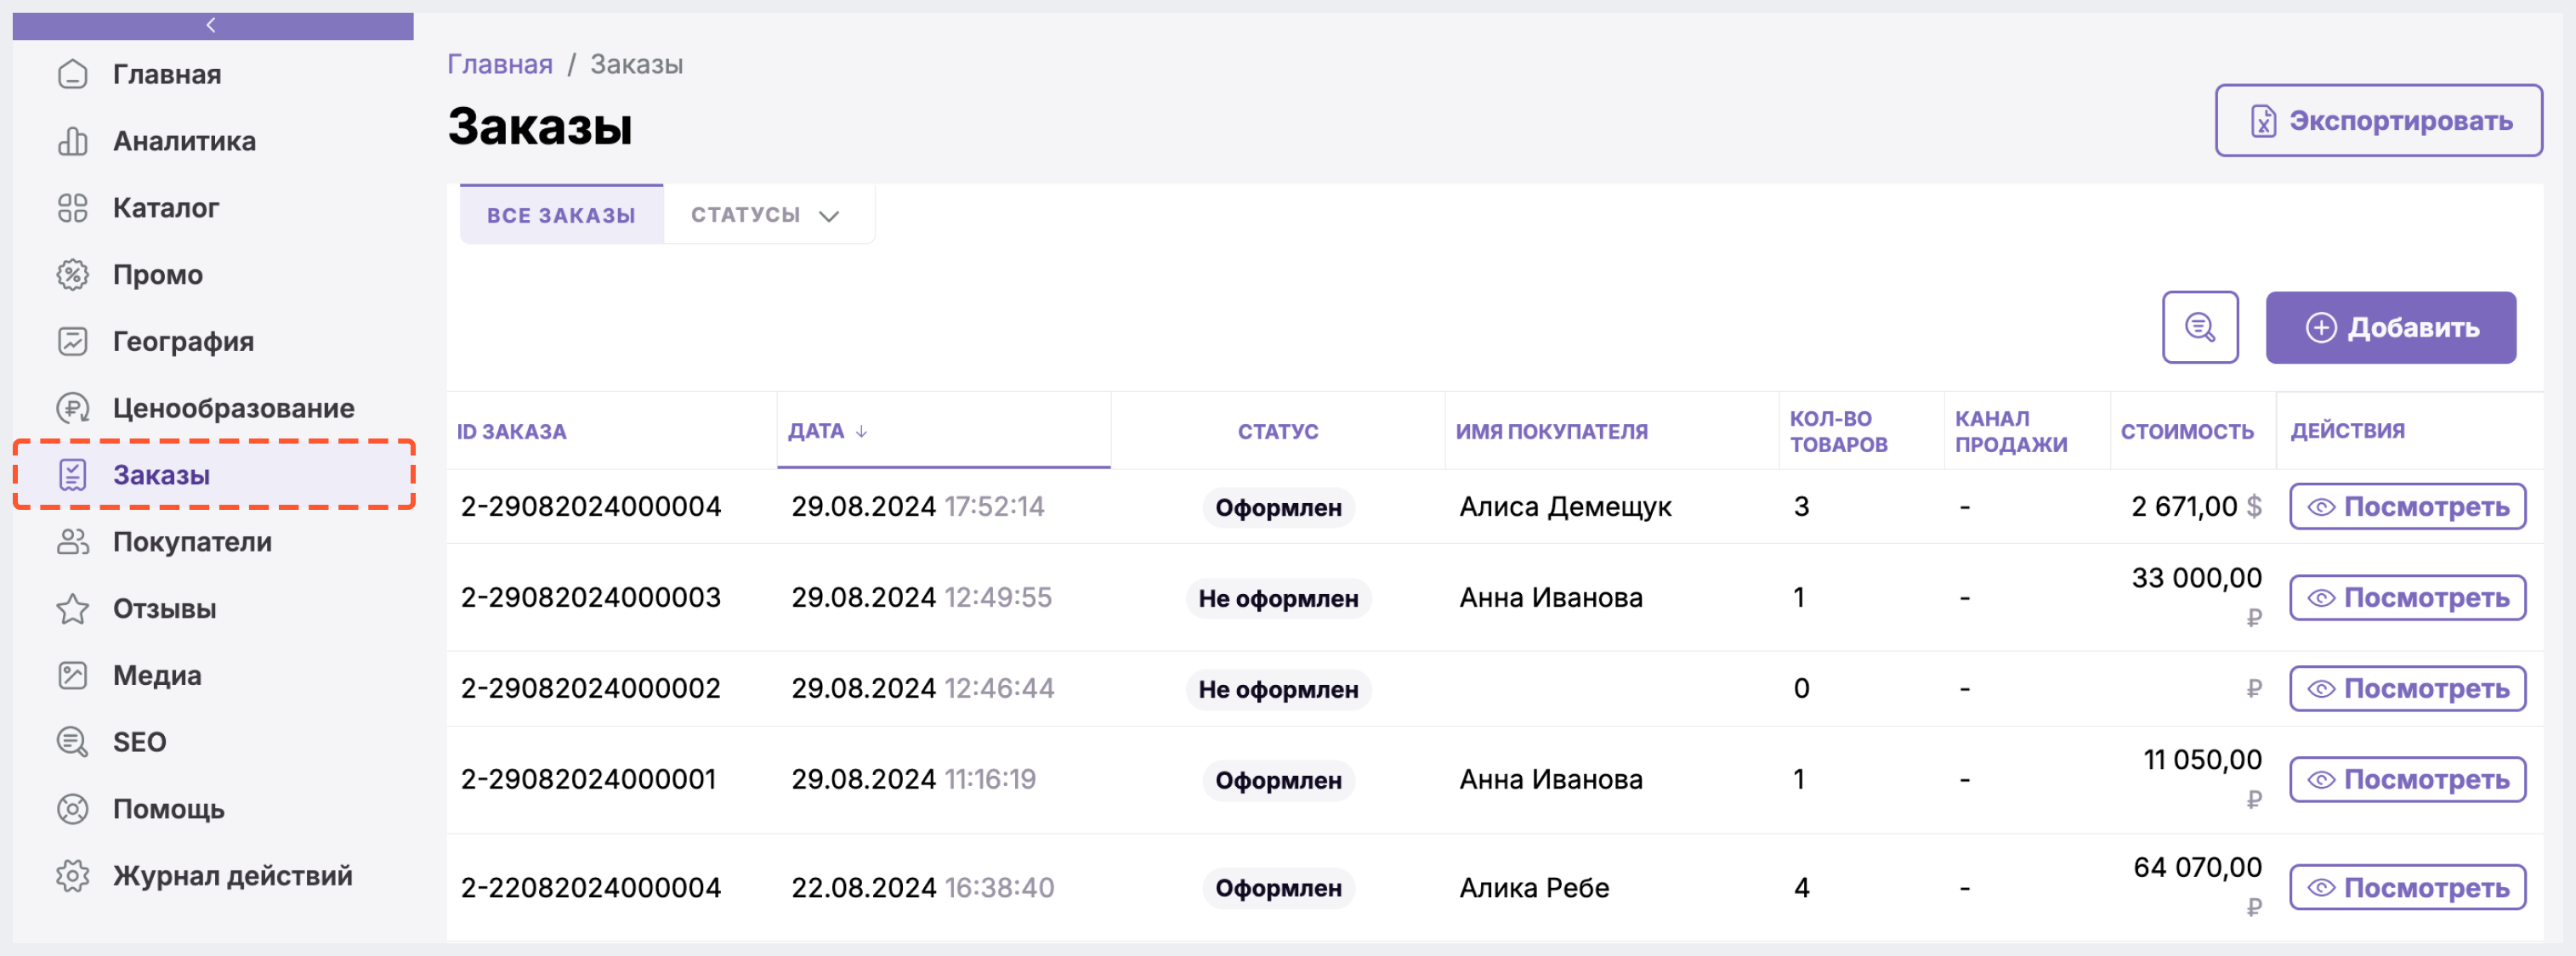2576x956 pixels.
Task: Click the Промо percent badge icon
Action: (x=72, y=275)
